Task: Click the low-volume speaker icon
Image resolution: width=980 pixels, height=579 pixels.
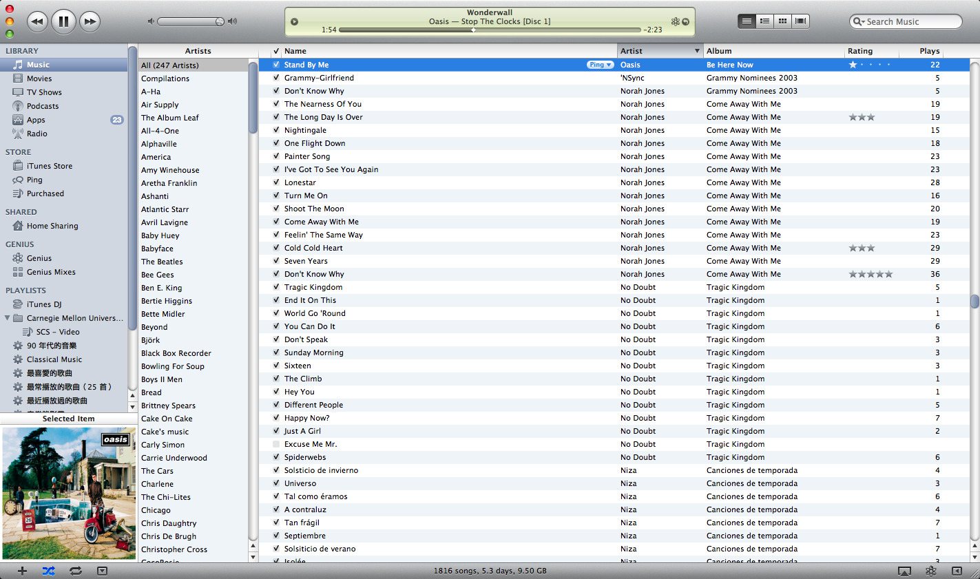Action: tap(151, 21)
